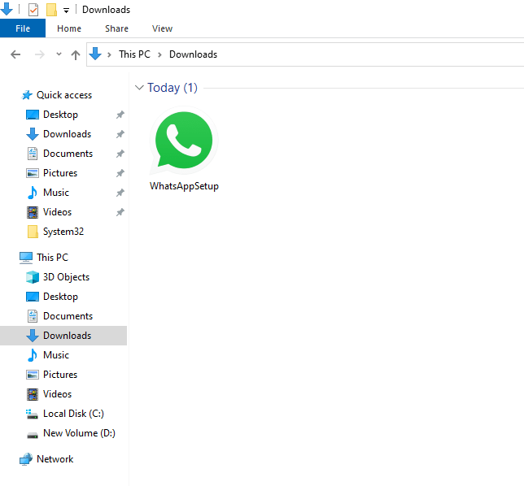Open the File ribbon tab
This screenshot has height=486, width=524.
click(x=23, y=28)
